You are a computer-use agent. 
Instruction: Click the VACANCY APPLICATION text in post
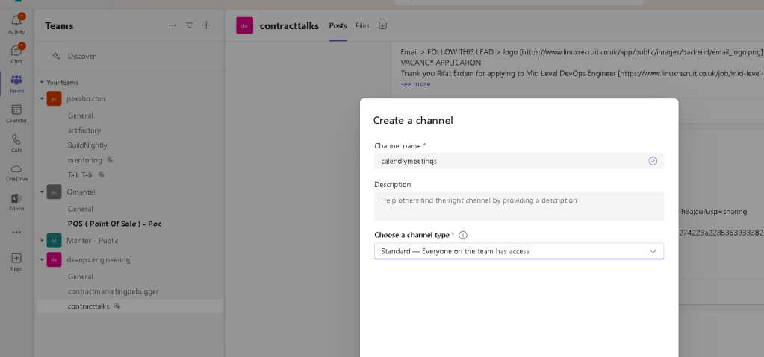(x=441, y=63)
